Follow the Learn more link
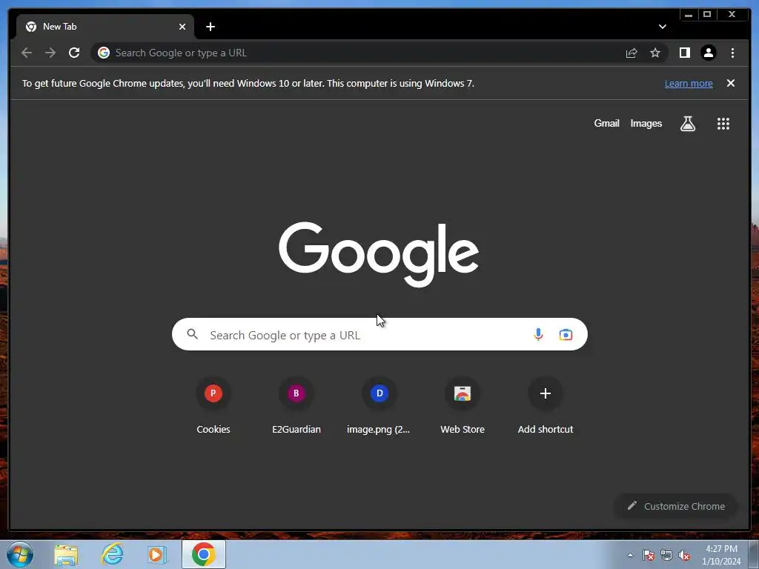Screen dimensions: 759x569 point(689,83)
